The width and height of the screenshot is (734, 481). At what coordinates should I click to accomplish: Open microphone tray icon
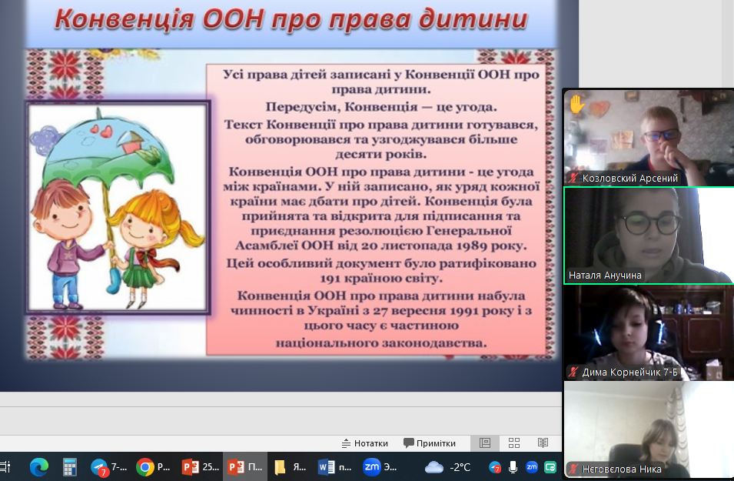tap(513, 467)
